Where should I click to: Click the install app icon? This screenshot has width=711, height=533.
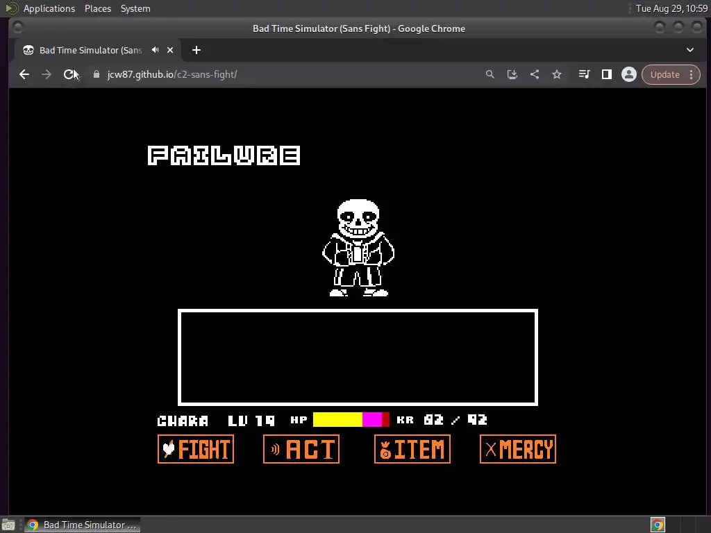pyautogui.click(x=512, y=74)
